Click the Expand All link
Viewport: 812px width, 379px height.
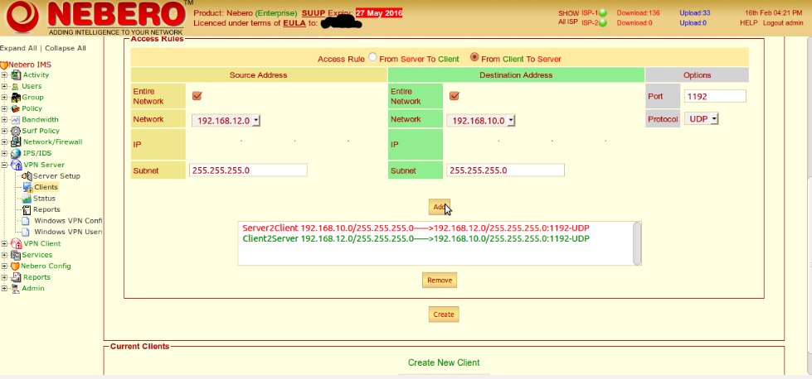pos(18,48)
